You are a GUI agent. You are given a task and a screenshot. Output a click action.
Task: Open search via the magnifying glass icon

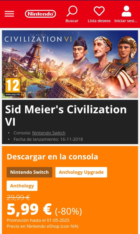(72, 11)
